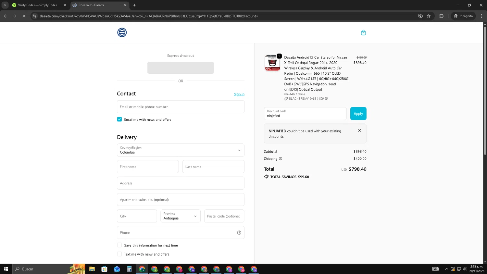The height and width of the screenshot is (274, 487).
Task: Click the Phone input field
Action: coord(181,232)
